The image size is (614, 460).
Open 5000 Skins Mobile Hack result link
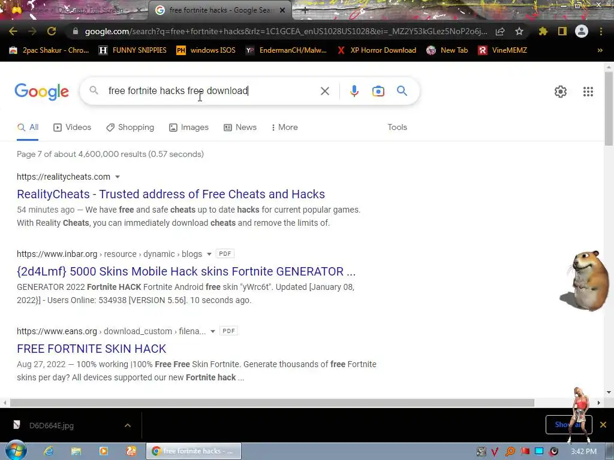point(186,271)
